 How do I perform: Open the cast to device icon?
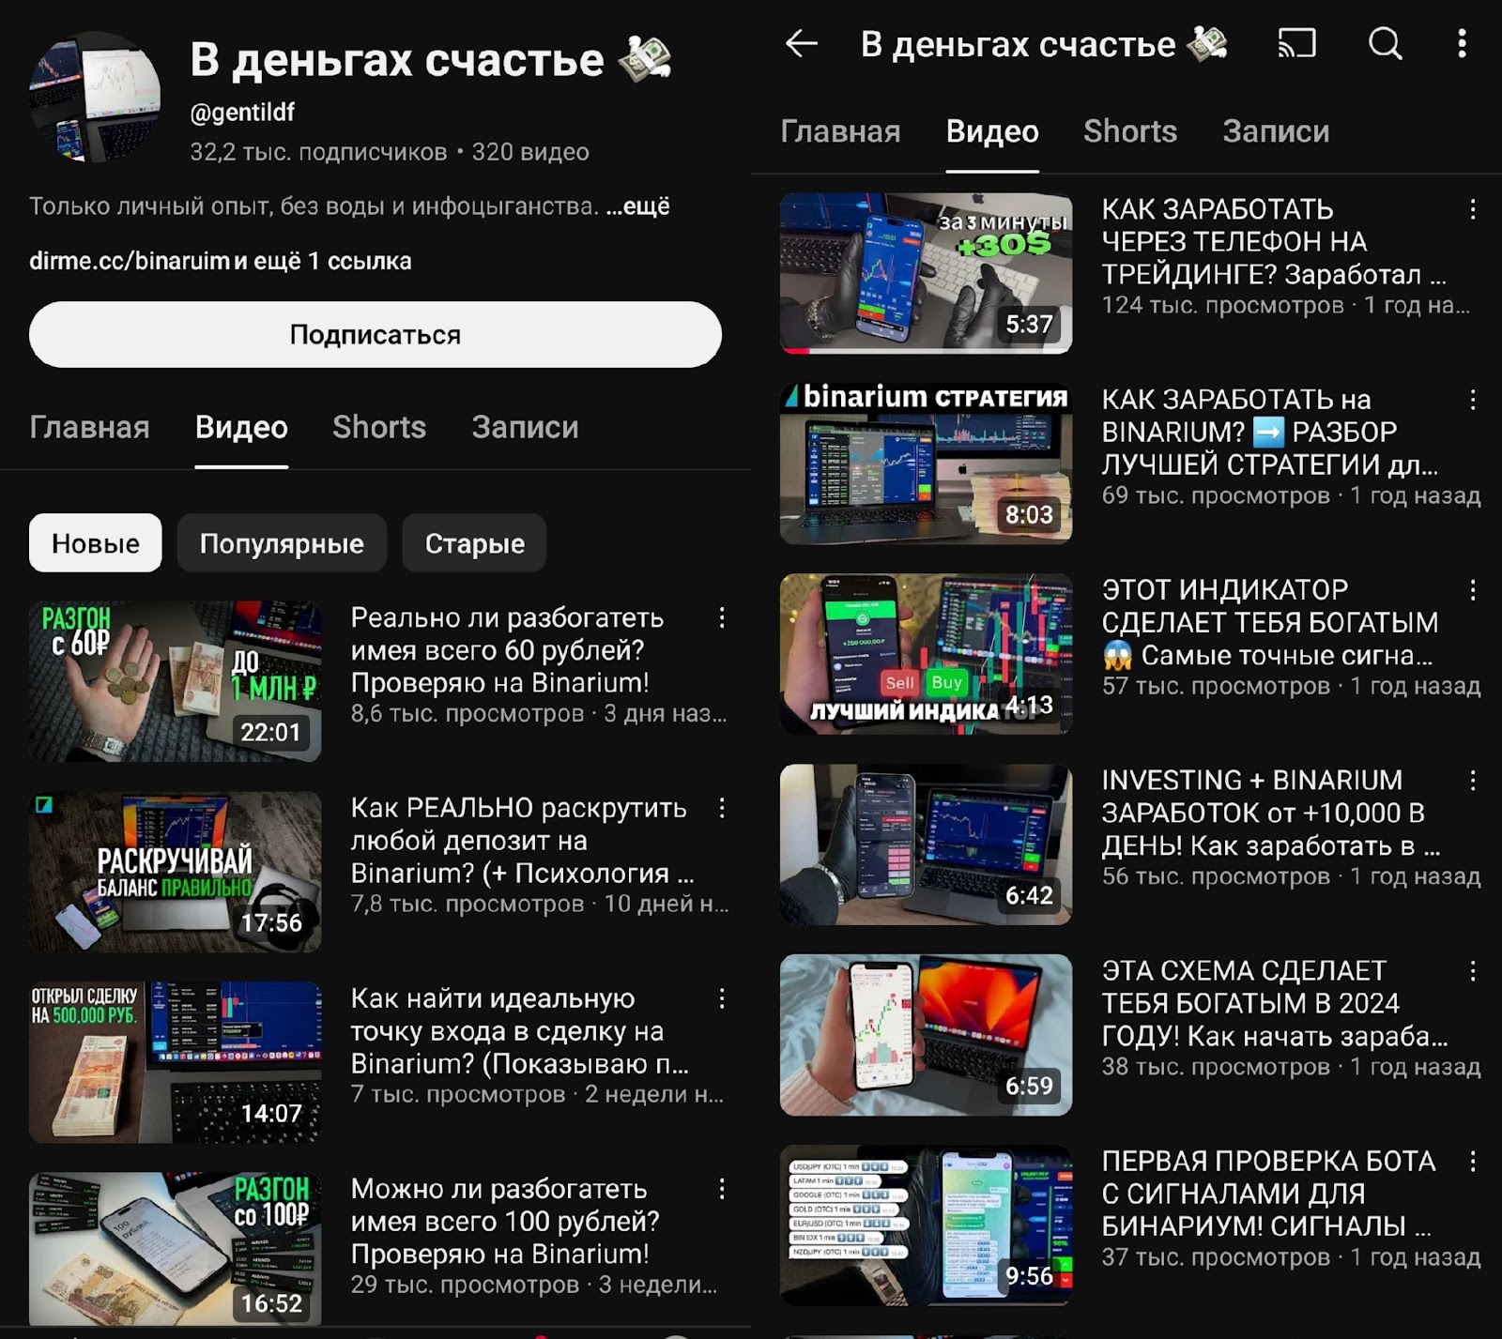pyautogui.click(x=1297, y=43)
